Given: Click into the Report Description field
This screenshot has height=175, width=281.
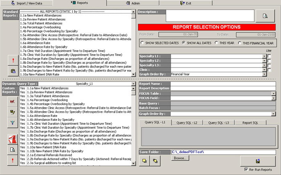Looking at the screenshot, I should [x=223, y=88].
